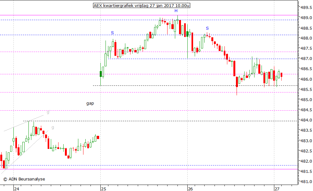Click the lower gray 'g' trendline label
Image resolution: width=313 pixels, height=191 pixels.
click(x=53, y=128)
